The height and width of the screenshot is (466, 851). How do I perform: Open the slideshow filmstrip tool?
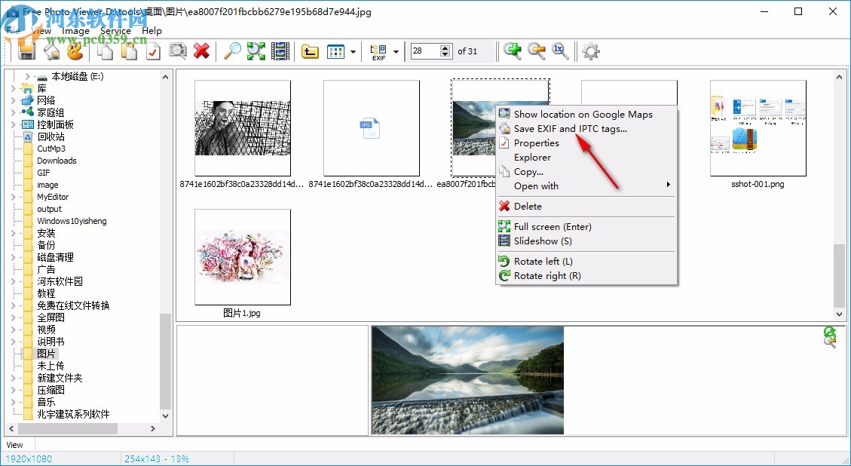tap(280, 51)
